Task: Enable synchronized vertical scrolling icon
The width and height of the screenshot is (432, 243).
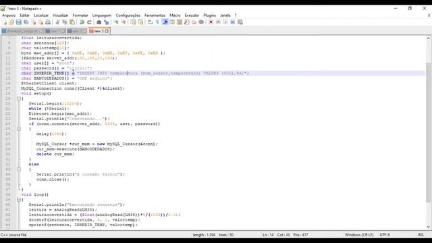Action: (x=133, y=22)
